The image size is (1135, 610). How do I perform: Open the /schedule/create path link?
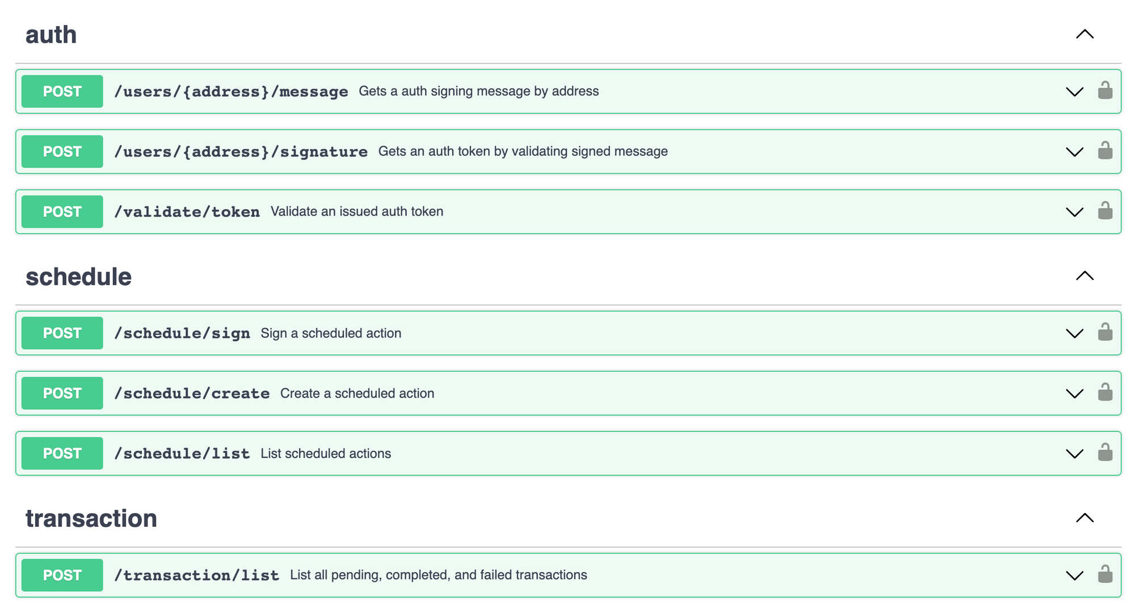click(192, 393)
